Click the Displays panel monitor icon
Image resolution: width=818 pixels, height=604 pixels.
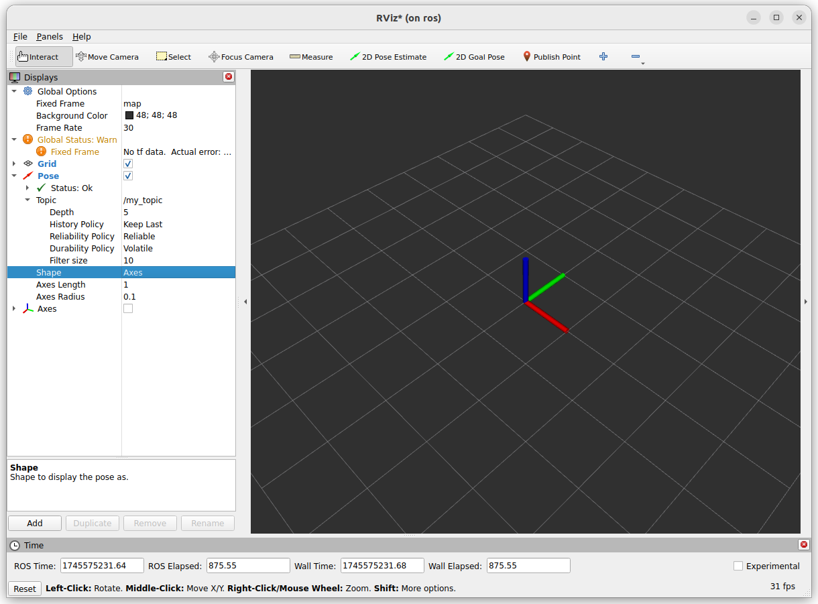coord(15,77)
